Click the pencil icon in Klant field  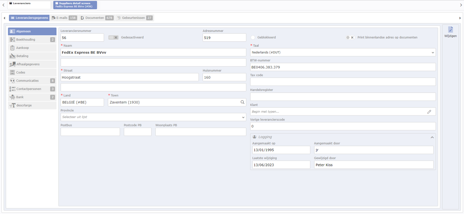429,112
